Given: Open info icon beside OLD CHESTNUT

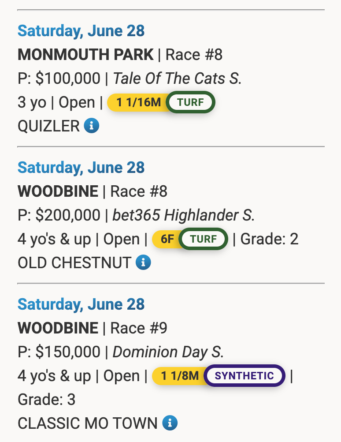Looking at the screenshot, I should (x=143, y=262).
